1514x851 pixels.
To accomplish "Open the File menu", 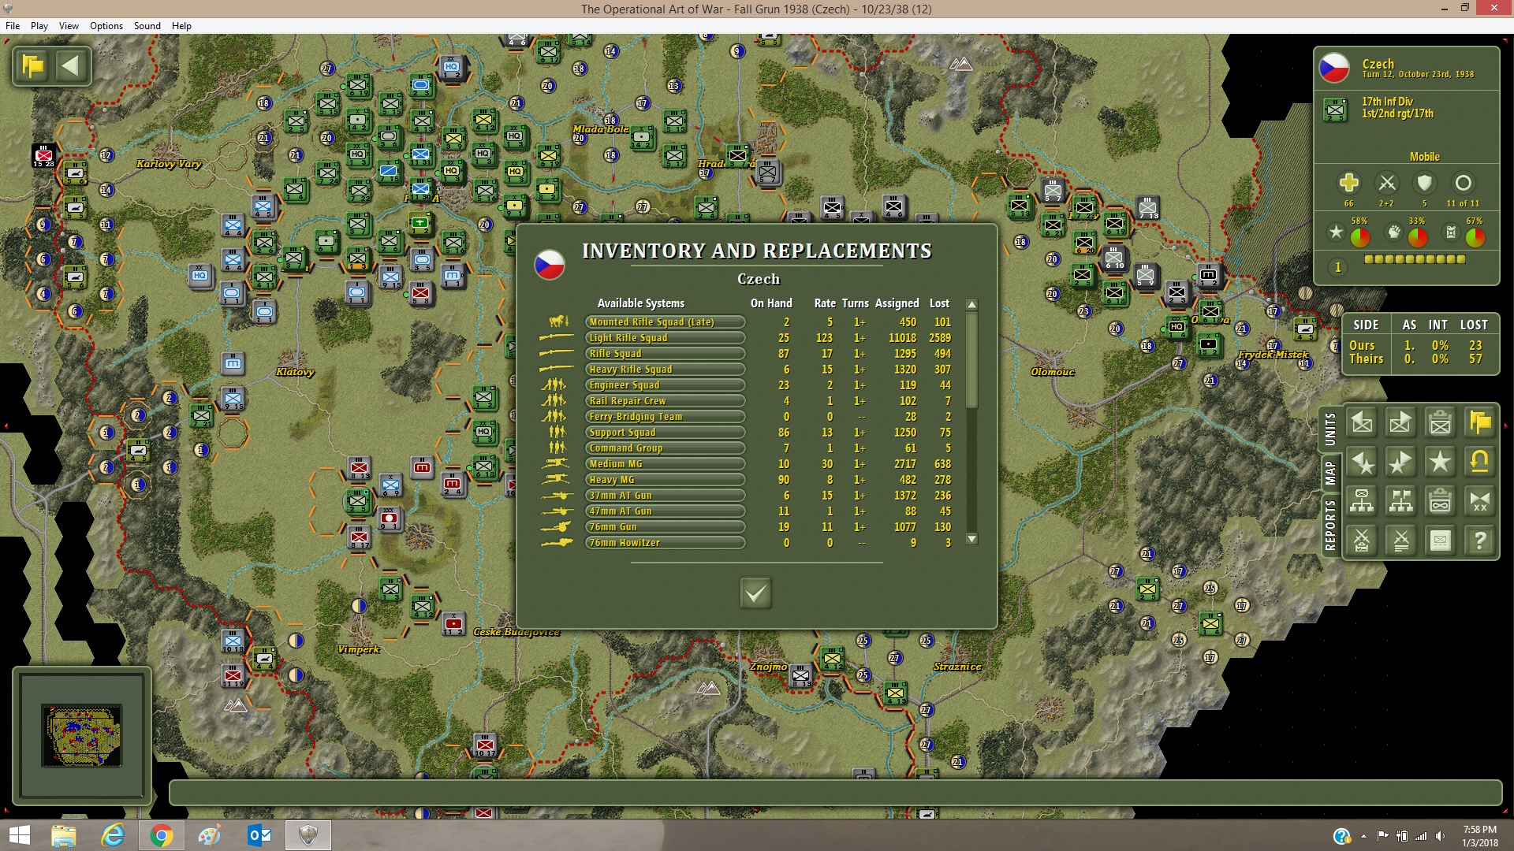I will tap(13, 26).
